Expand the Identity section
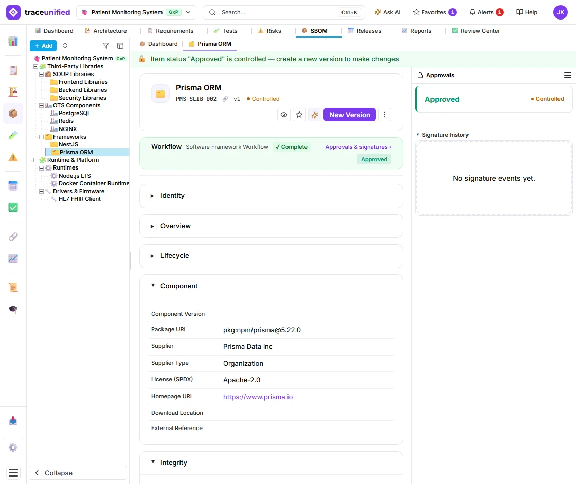 [271, 196]
